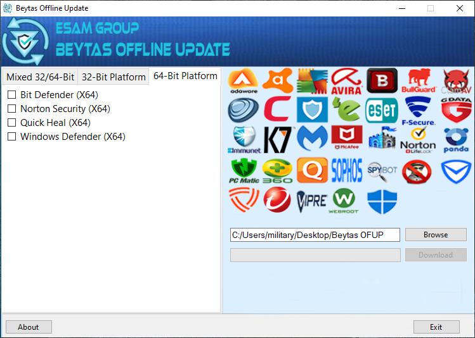Click the blue SOPHOS logo
Viewport: 475px width, 338px height.
click(347, 170)
